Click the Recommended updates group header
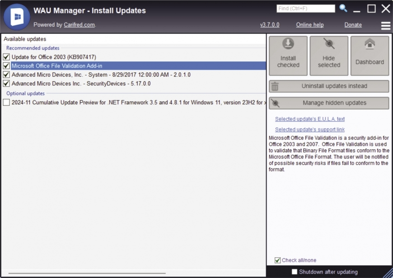 pyautogui.click(x=33, y=48)
